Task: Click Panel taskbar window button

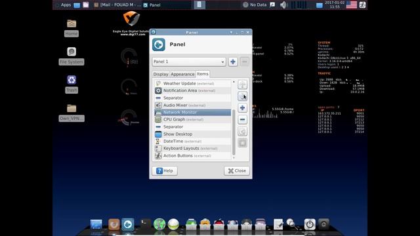Action: [167, 5]
